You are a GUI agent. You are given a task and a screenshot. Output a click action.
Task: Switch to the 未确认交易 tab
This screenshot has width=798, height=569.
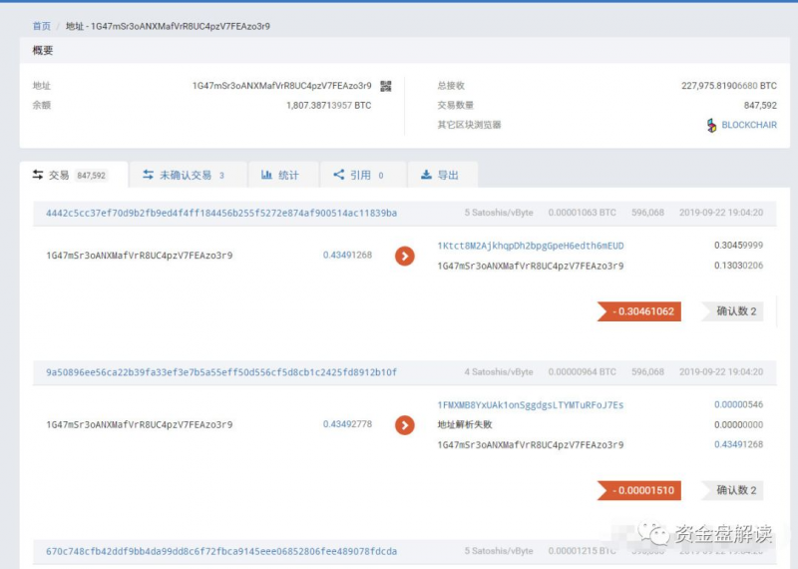(x=189, y=175)
